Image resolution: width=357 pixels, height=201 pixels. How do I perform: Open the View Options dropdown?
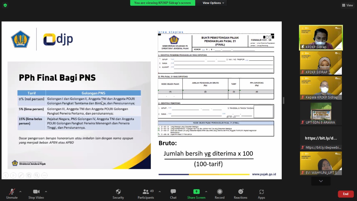pos(213,3)
